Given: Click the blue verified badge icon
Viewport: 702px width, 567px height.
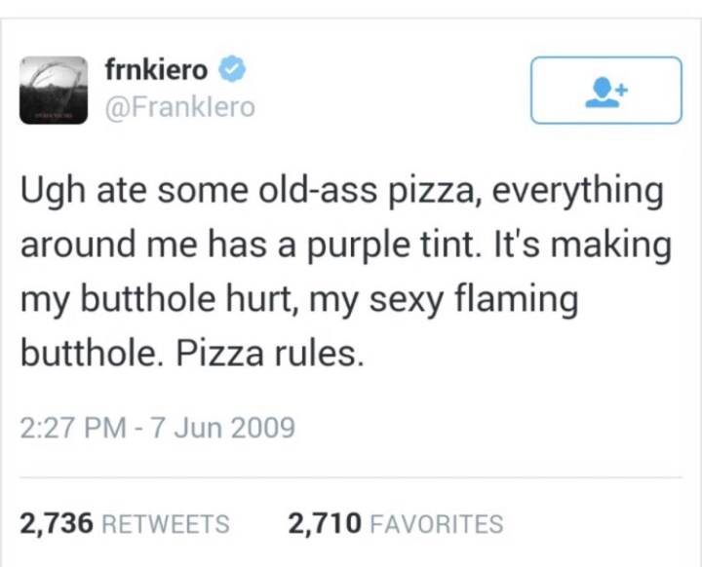Looking at the screenshot, I should coord(232,70).
